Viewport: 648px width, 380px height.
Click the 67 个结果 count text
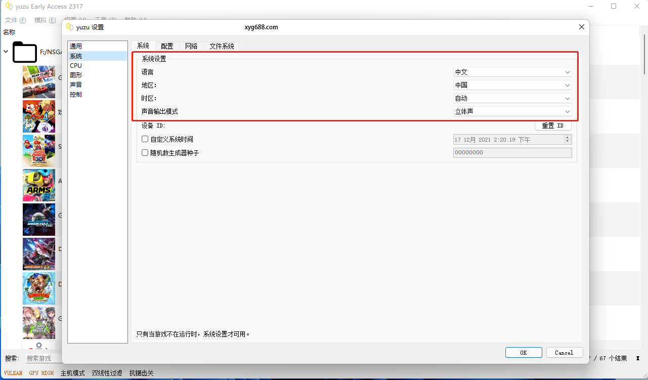click(613, 358)
